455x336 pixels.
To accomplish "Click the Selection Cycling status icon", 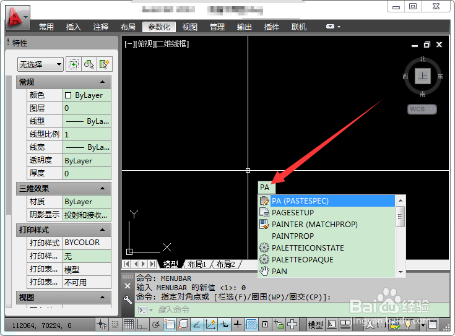I will 279,324.
